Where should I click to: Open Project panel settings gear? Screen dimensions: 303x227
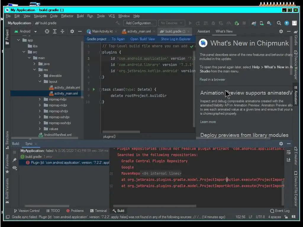pyautogui.click(x=72, y=31)
